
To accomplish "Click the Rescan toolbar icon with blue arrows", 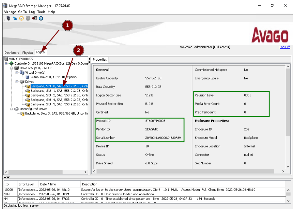I will [15, 18].
